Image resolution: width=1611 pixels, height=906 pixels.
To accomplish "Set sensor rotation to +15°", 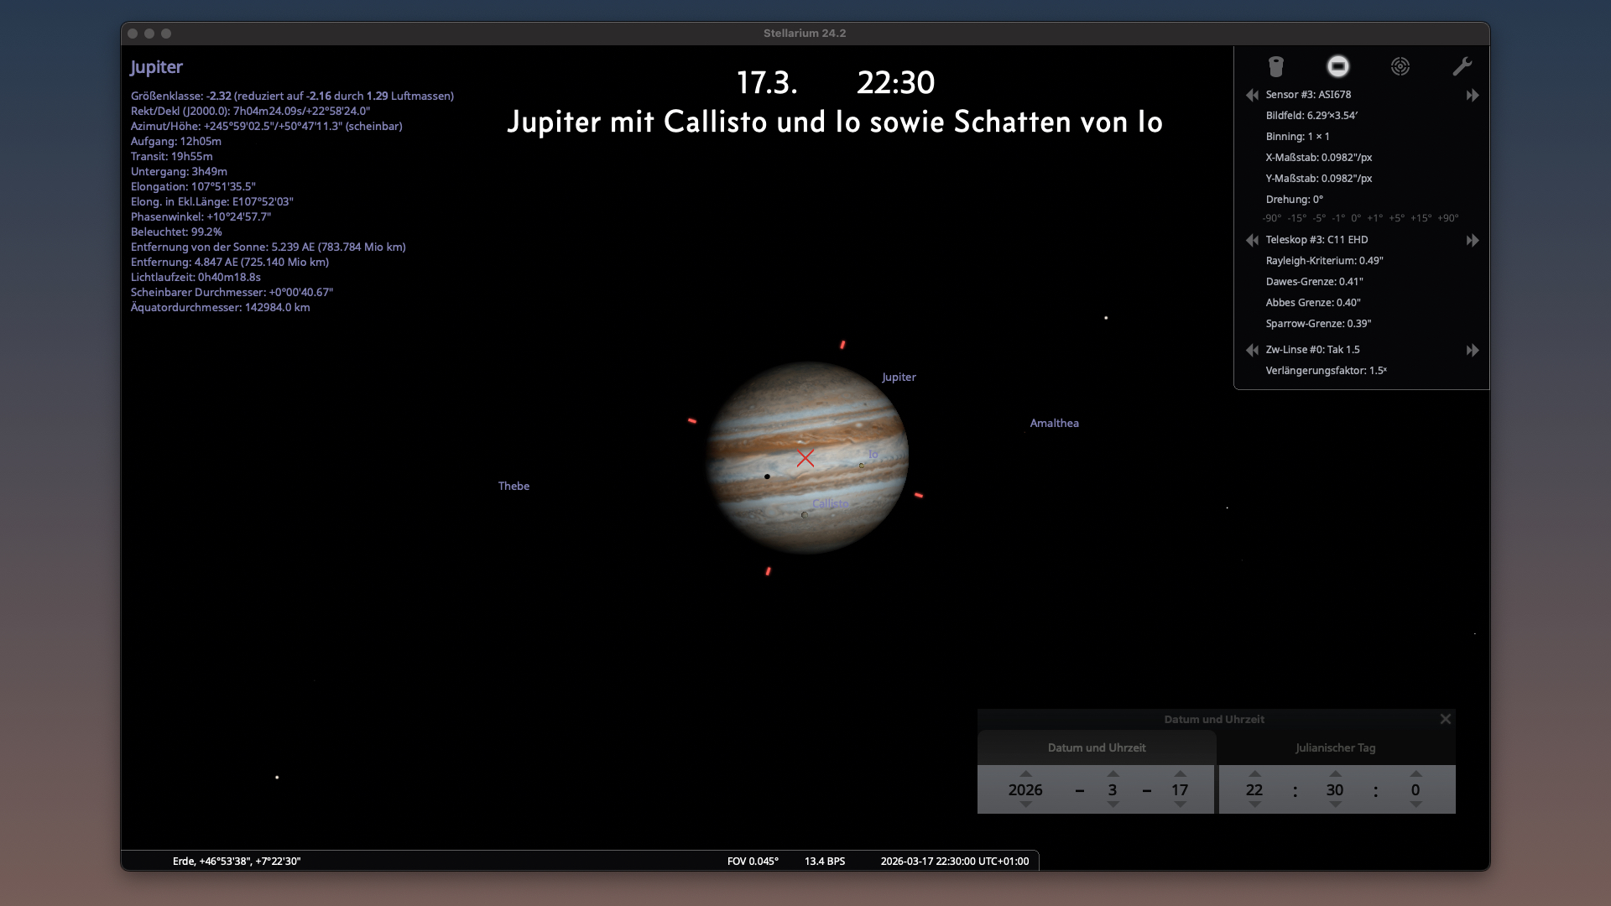I will (x=1421, y=218).
